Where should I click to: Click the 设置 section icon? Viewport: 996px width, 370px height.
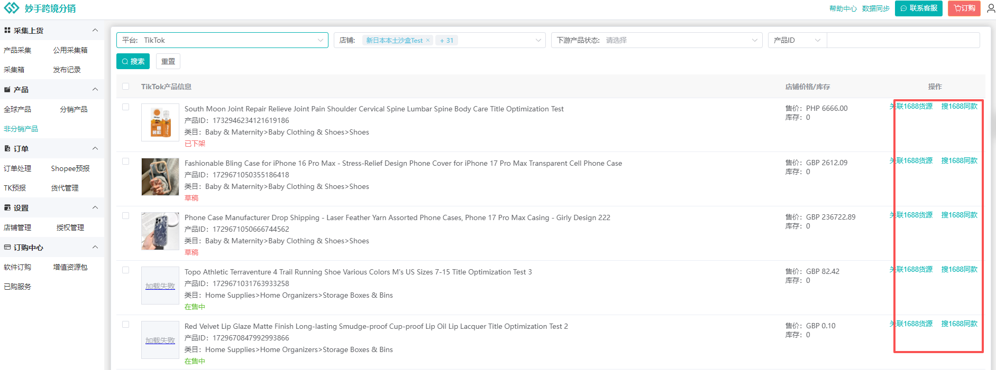pos(7,208)
